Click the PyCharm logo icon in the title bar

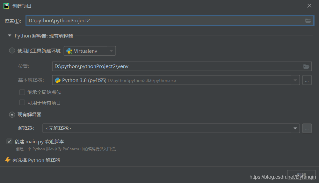(x=6, y=6)
